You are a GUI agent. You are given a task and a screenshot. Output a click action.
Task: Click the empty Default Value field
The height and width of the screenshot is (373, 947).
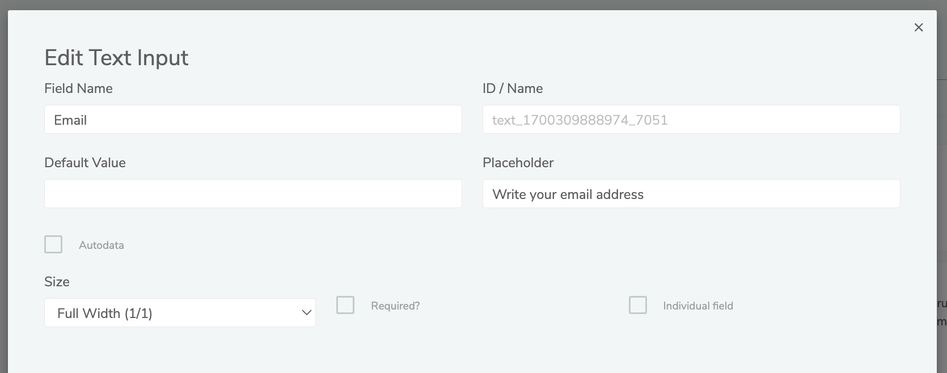[253, 194]
